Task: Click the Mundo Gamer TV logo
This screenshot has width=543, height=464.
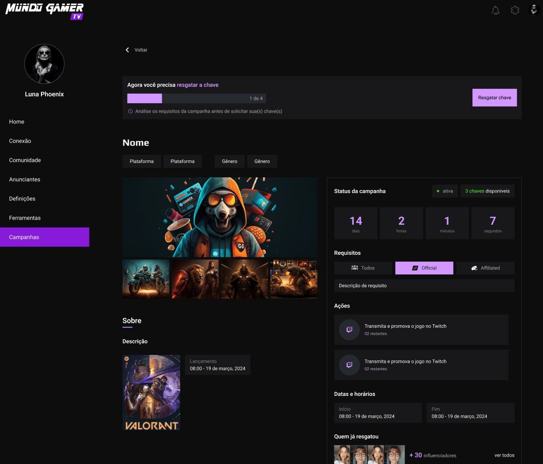Action: tap(44, 11)
